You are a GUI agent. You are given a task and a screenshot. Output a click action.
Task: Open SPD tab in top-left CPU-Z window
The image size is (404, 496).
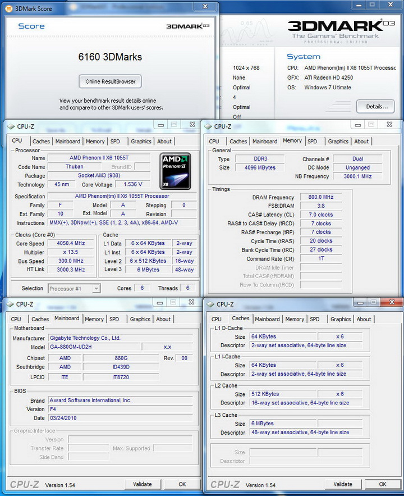coord(115,142)
